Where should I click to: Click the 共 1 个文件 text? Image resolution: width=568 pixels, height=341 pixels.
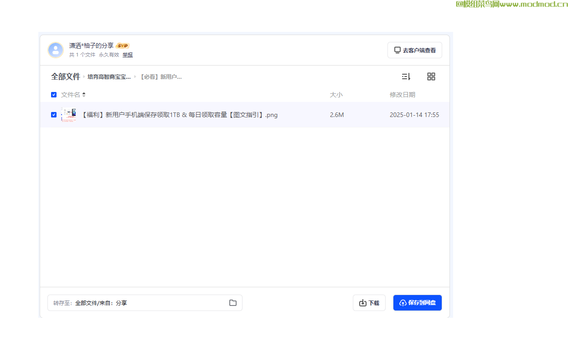(83, 55)
